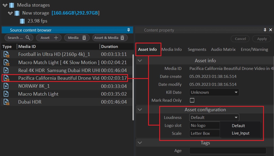This screenshot has width=274, height=156.
Task: Select the Dubai HDR row
Action: tap(67, 102)
